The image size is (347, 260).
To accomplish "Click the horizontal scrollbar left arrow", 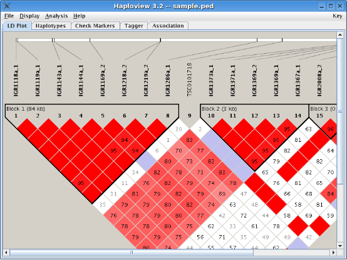I will [x=6, y=252].
